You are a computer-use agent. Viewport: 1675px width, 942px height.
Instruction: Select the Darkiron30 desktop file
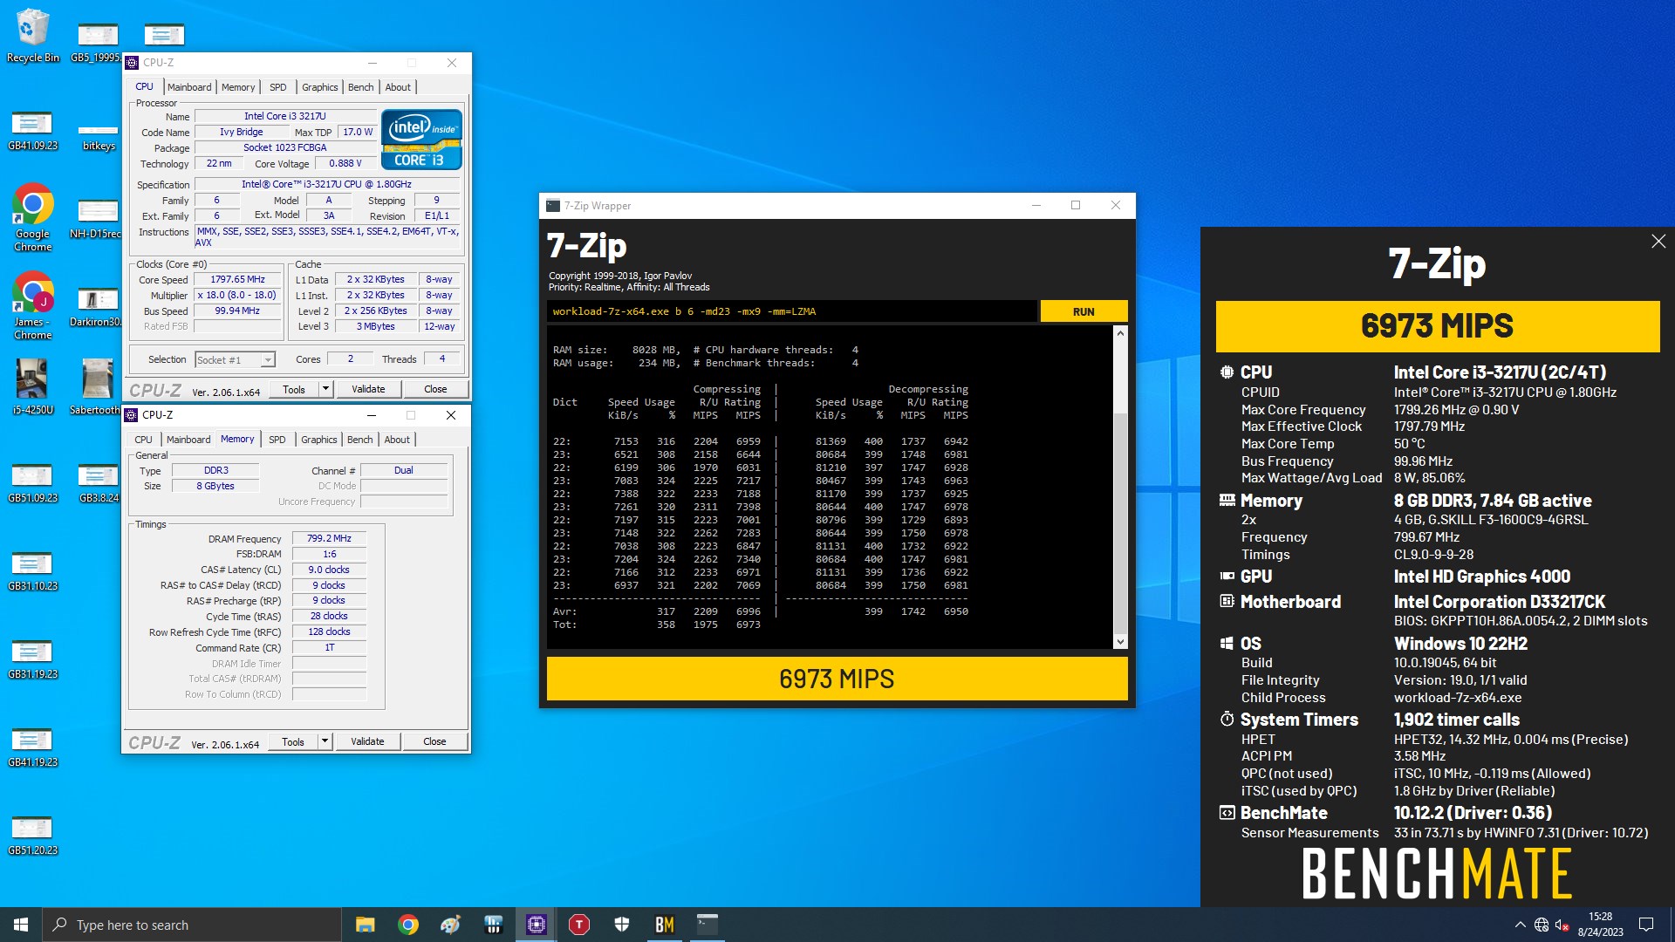tap(98, 307)
